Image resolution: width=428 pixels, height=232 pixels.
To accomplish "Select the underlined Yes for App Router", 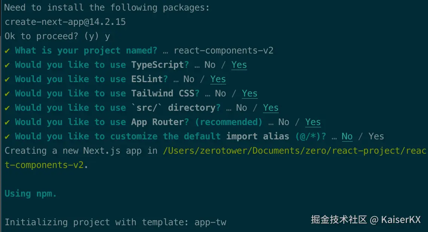I will (313, 122).
